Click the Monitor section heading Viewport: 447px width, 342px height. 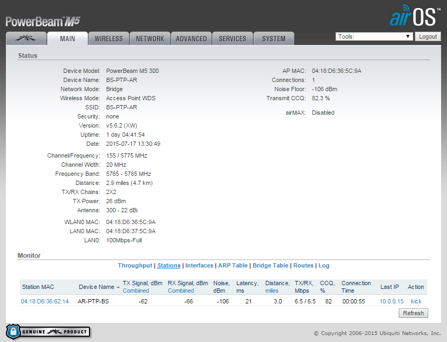29,255
